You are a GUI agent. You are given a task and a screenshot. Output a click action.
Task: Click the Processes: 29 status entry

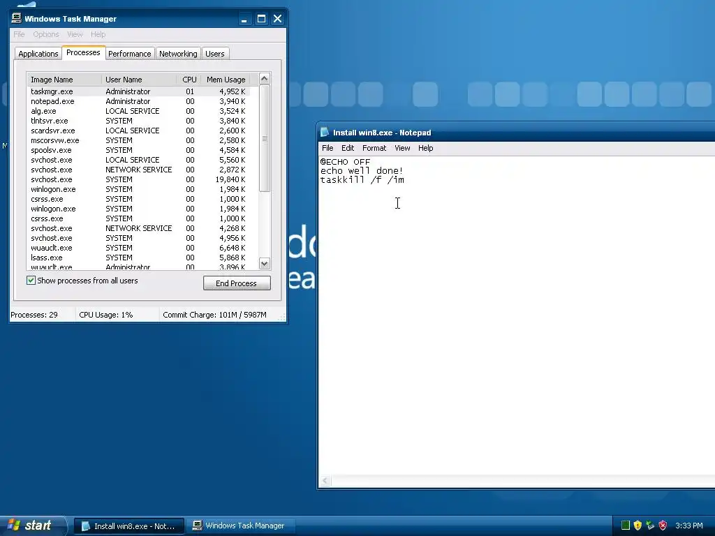point(34,315)
